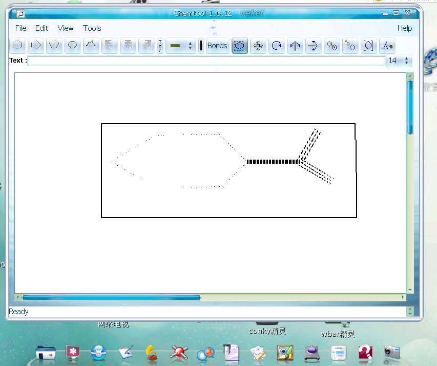437x366 pixels.
Task: Click the horizontal scrollbar thumb
Action: pyautogui.click(x=111, y=298)
